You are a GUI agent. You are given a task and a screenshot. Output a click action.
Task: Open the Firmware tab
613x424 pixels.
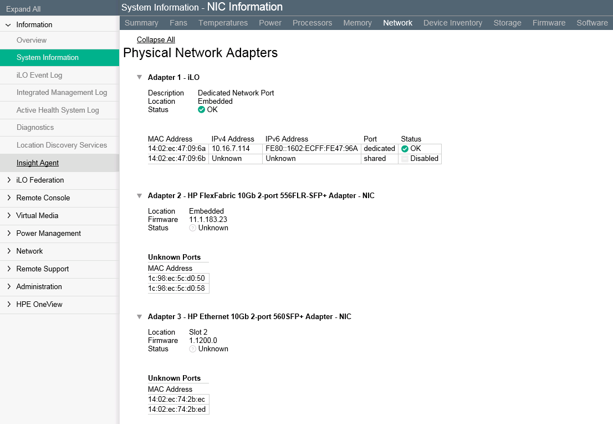point(549,23)
